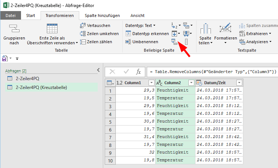The height and width of the screenshot is (168, 278).
Task: Click Datentyp erkennen
Action: [147, 34]
